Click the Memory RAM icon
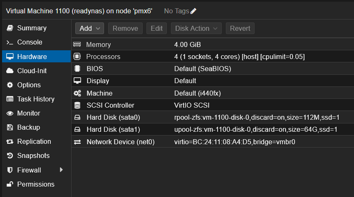The width and height of the screenshot is (354, 197). (x=77, y=44)
